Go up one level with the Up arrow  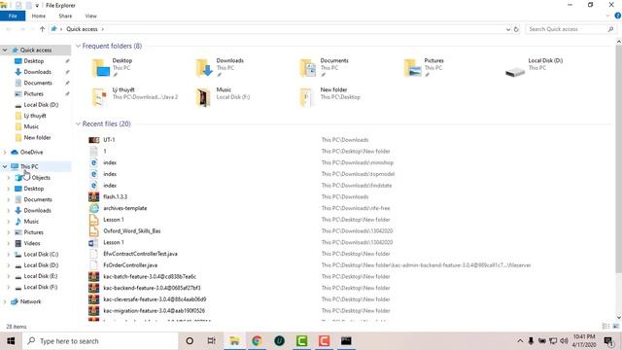pyautogui.click(x=42, y=29)
